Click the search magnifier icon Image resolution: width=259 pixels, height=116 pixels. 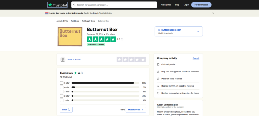(74, 5)
